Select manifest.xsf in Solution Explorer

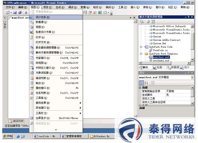pos(161,57)
